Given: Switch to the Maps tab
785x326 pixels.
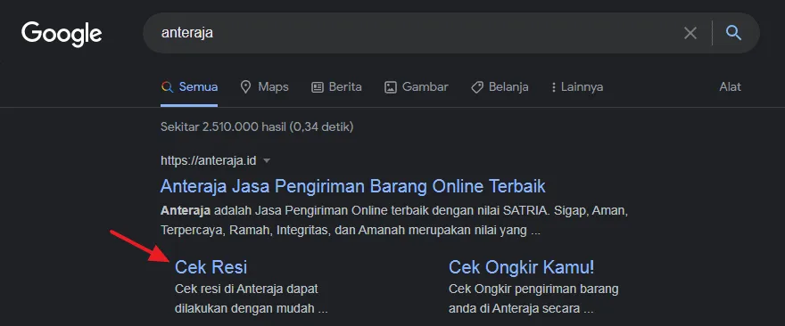Looking at the screenshot, I should tap(264, 87).
